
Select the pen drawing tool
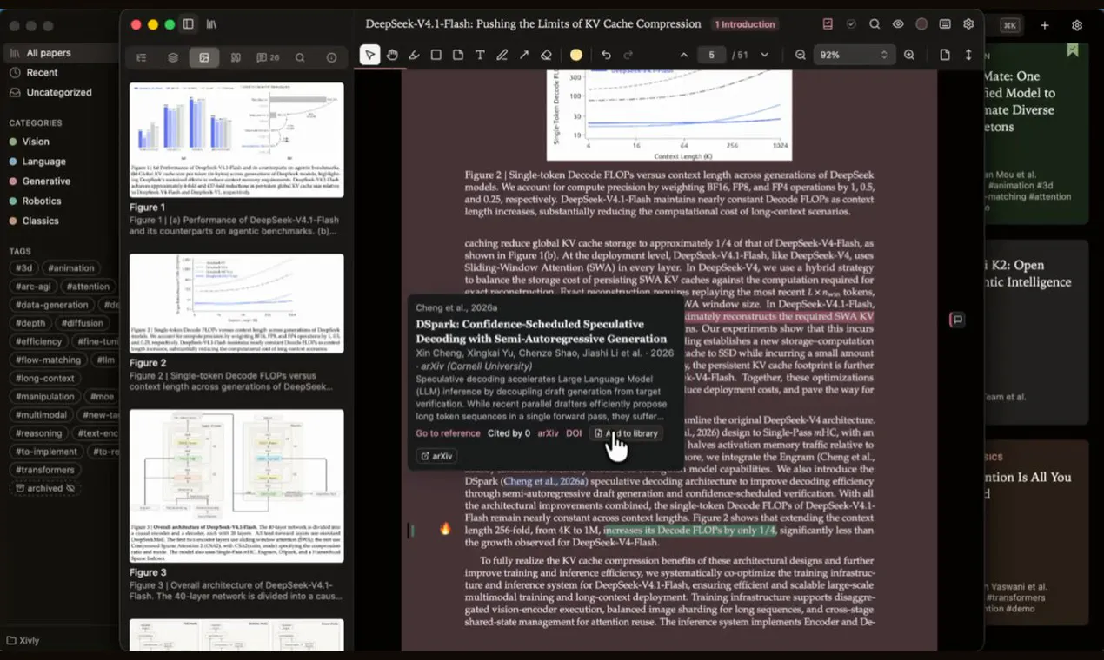502,55
